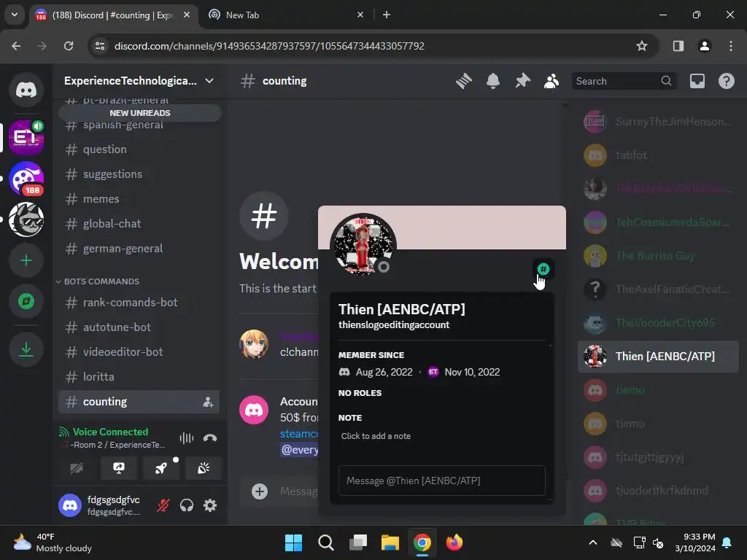Open autotune-bot channel

point(139,327)
